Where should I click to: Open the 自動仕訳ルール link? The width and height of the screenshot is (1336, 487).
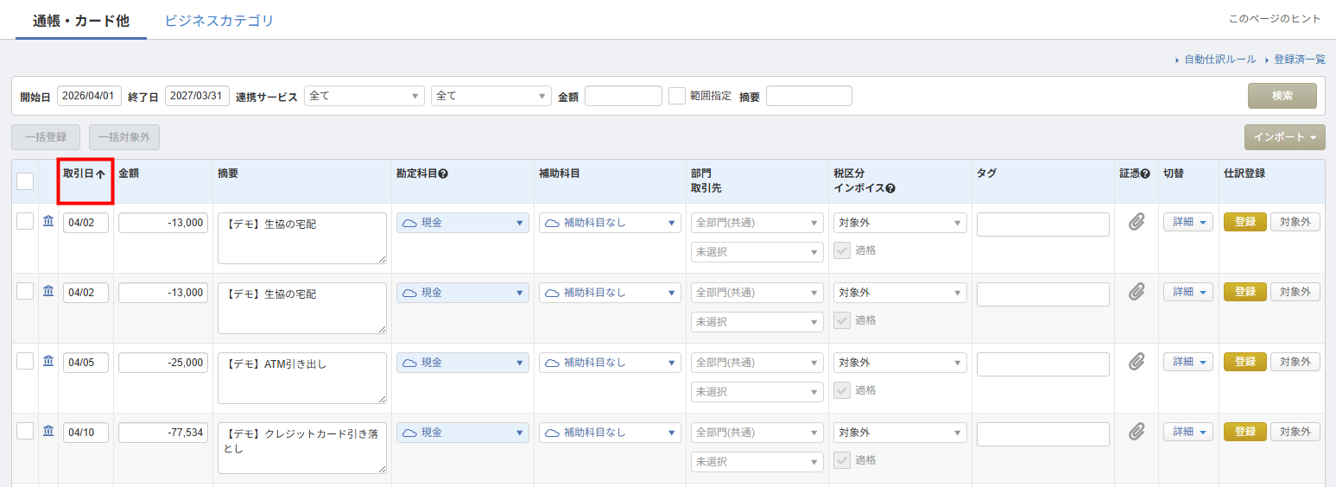click(1219, 60)
